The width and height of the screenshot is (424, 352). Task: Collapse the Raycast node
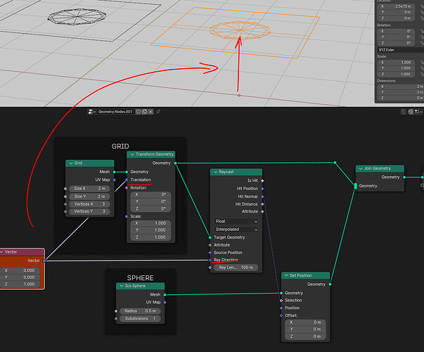point(215,172)
